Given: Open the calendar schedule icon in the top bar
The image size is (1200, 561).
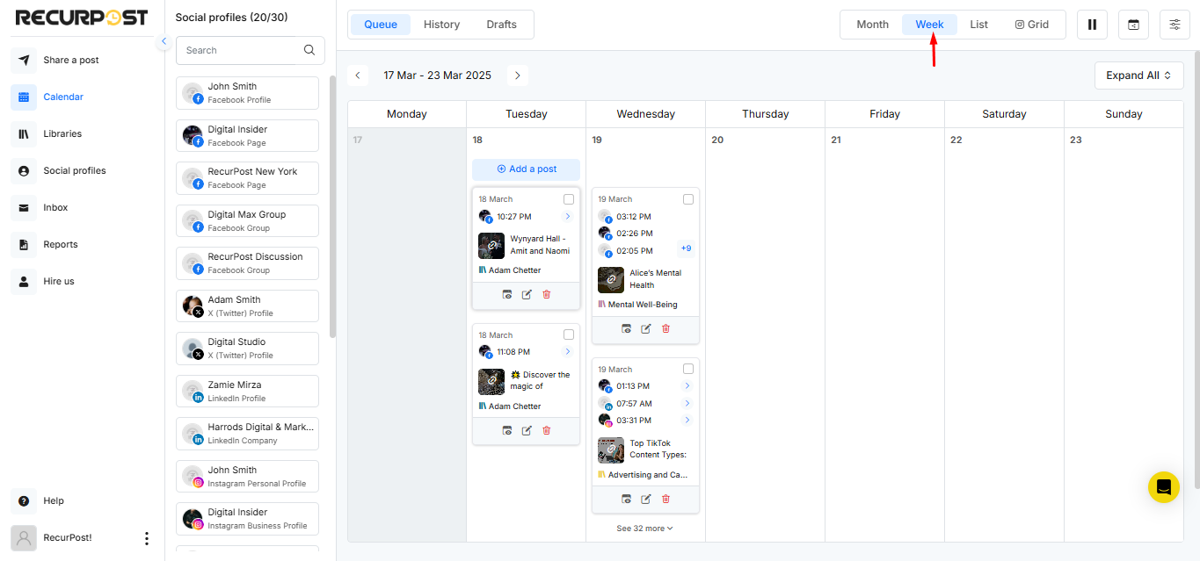Looking at the screenshot, I should point(1133,25).
